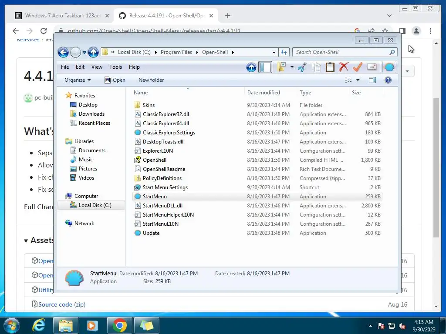
Task: Click the Change your view icon
Action: (348, 80)
